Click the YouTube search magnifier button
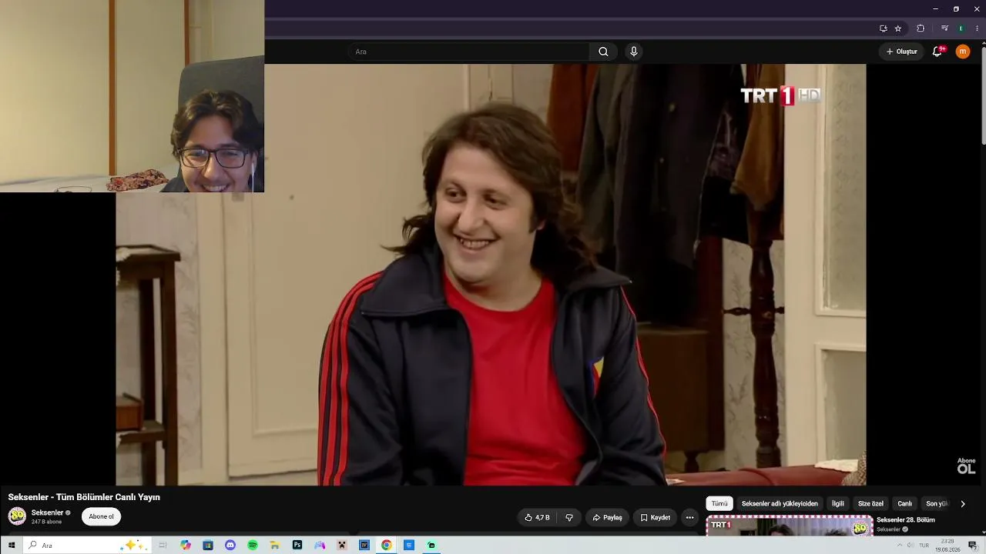986x554 pixels. (603, 52)
